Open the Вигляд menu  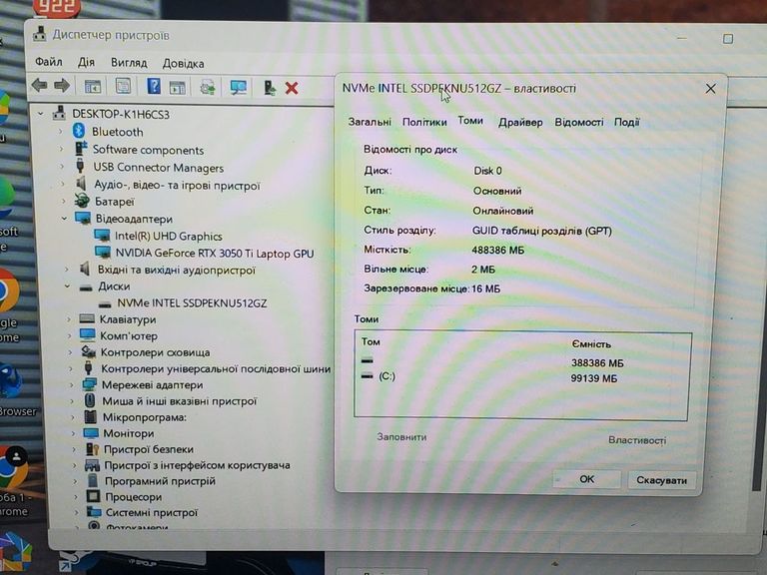[129, 63]
